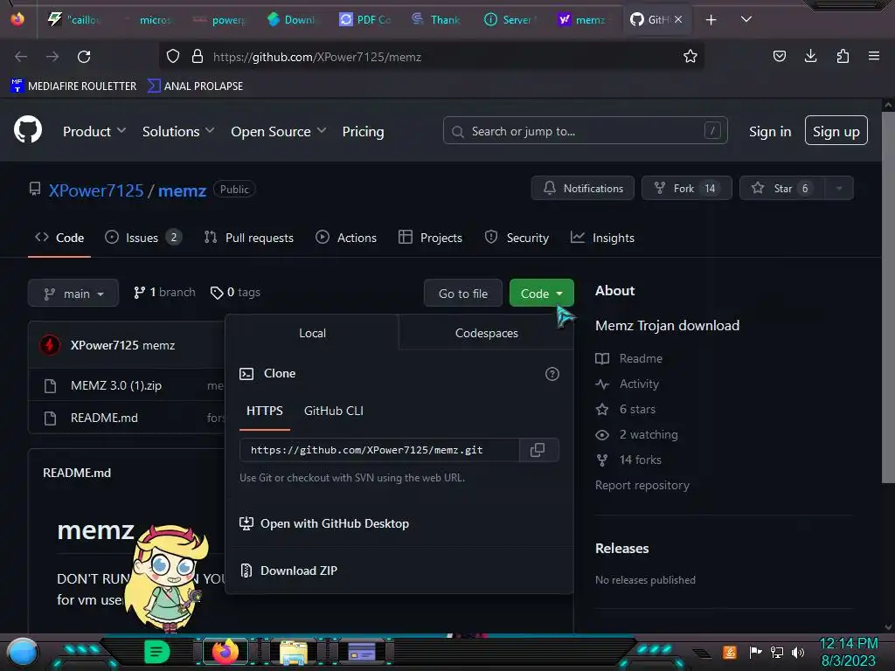Click the Search or jump to field
895x671 pixels.
tap(585, 131)
